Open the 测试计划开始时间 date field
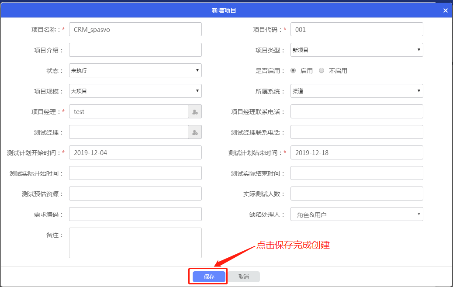Image resolution: width=453 pixels, height=287 pixels. coord(135,152)
